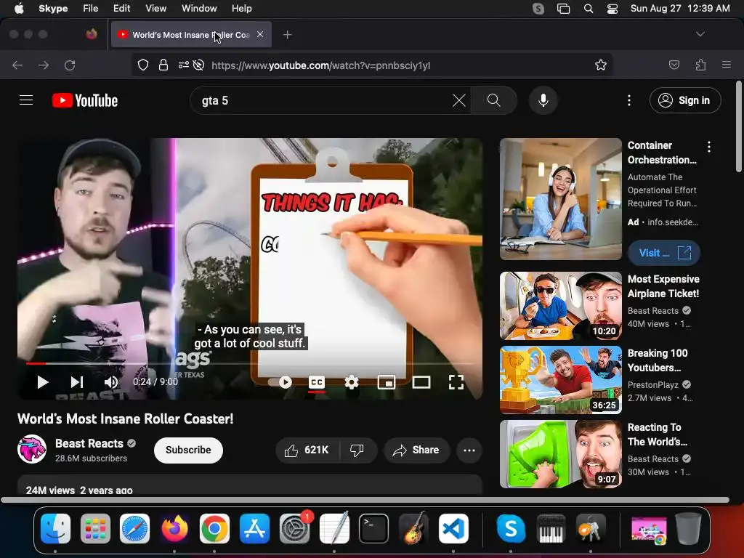The width and height of the screenshot is (744, 558).
Task: Enable miniplayer mode
Action: [x=387, y=382]
